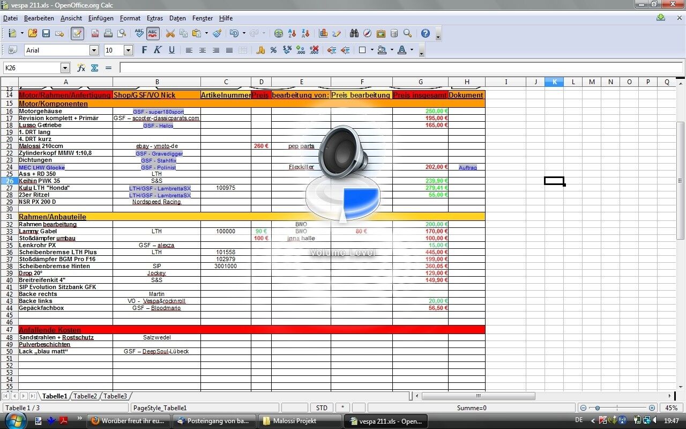Screen dimensions: 686x429
Task: Export directly as PDF
Action: pyautogui.click(x=95, y=33)
